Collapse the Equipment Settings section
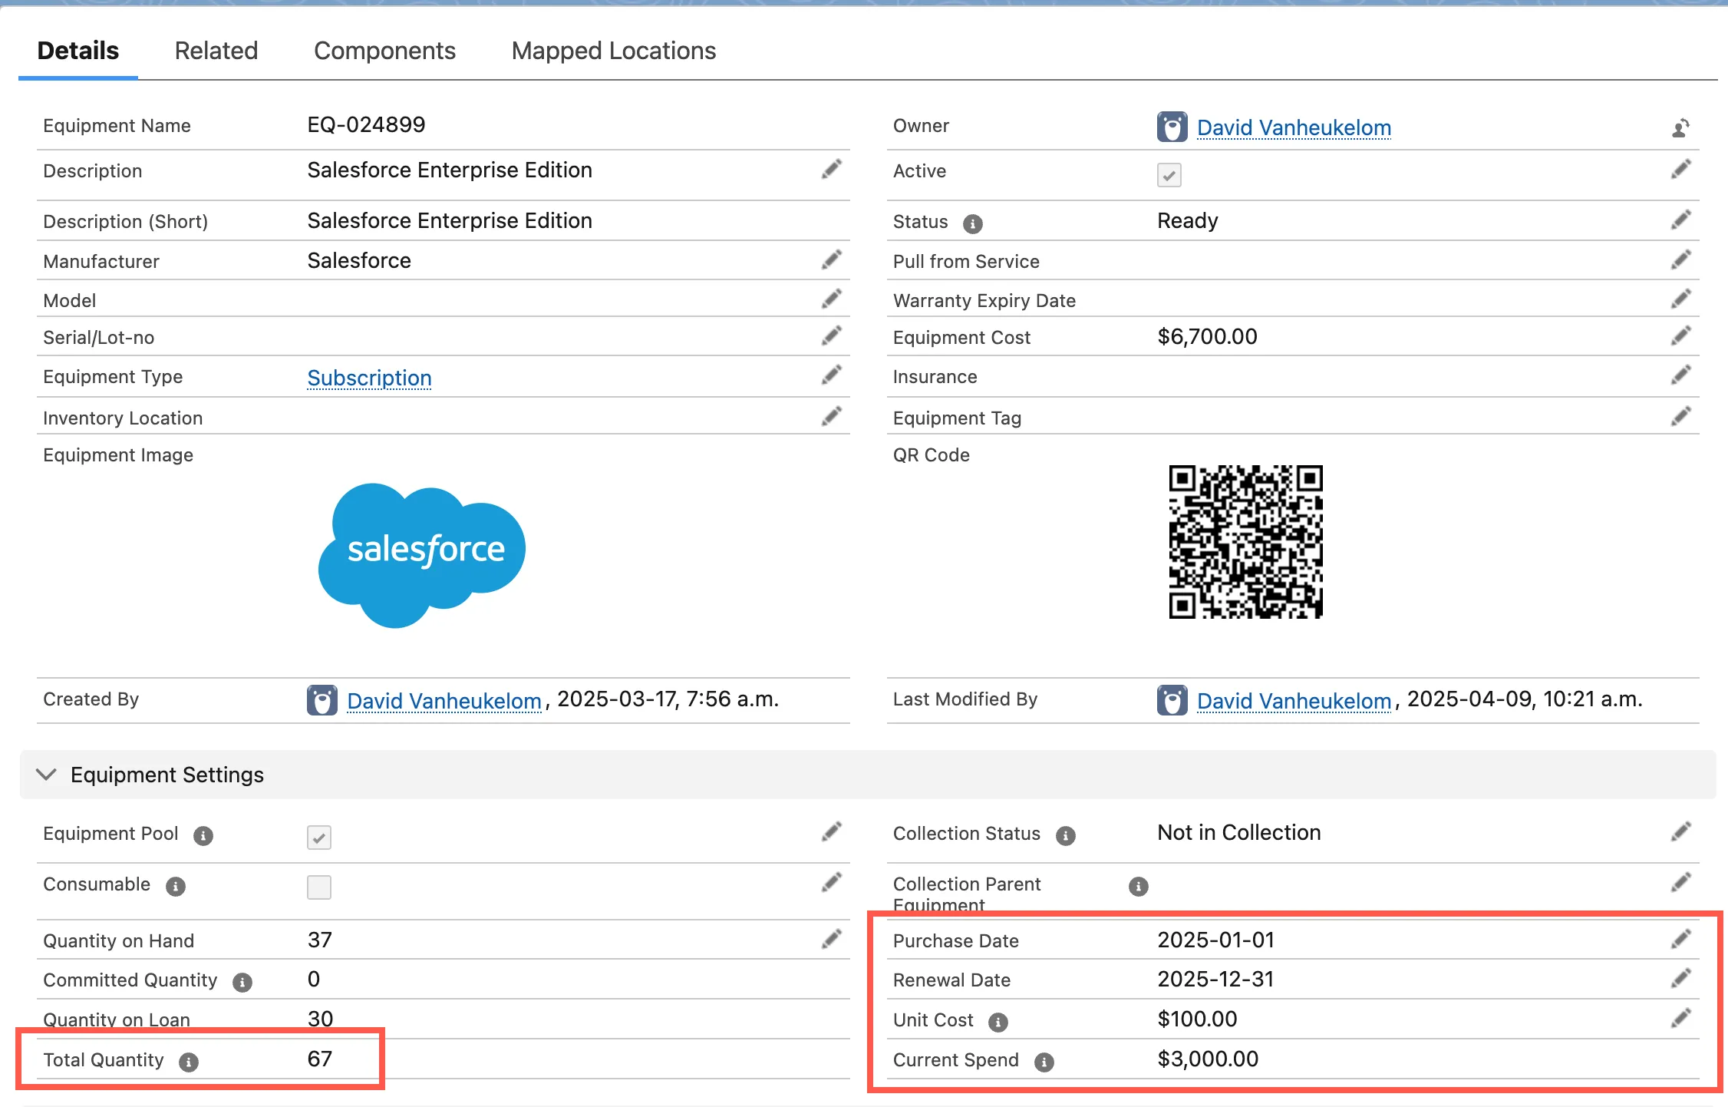Image resolution: width=1728 pixels, height=1107 pixels. [47, 775]
